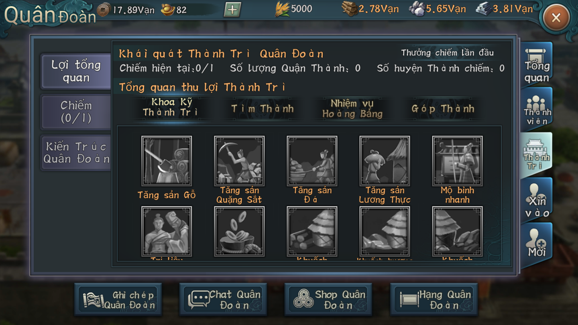Open the soldier healing technology icon

coord(167,232)
